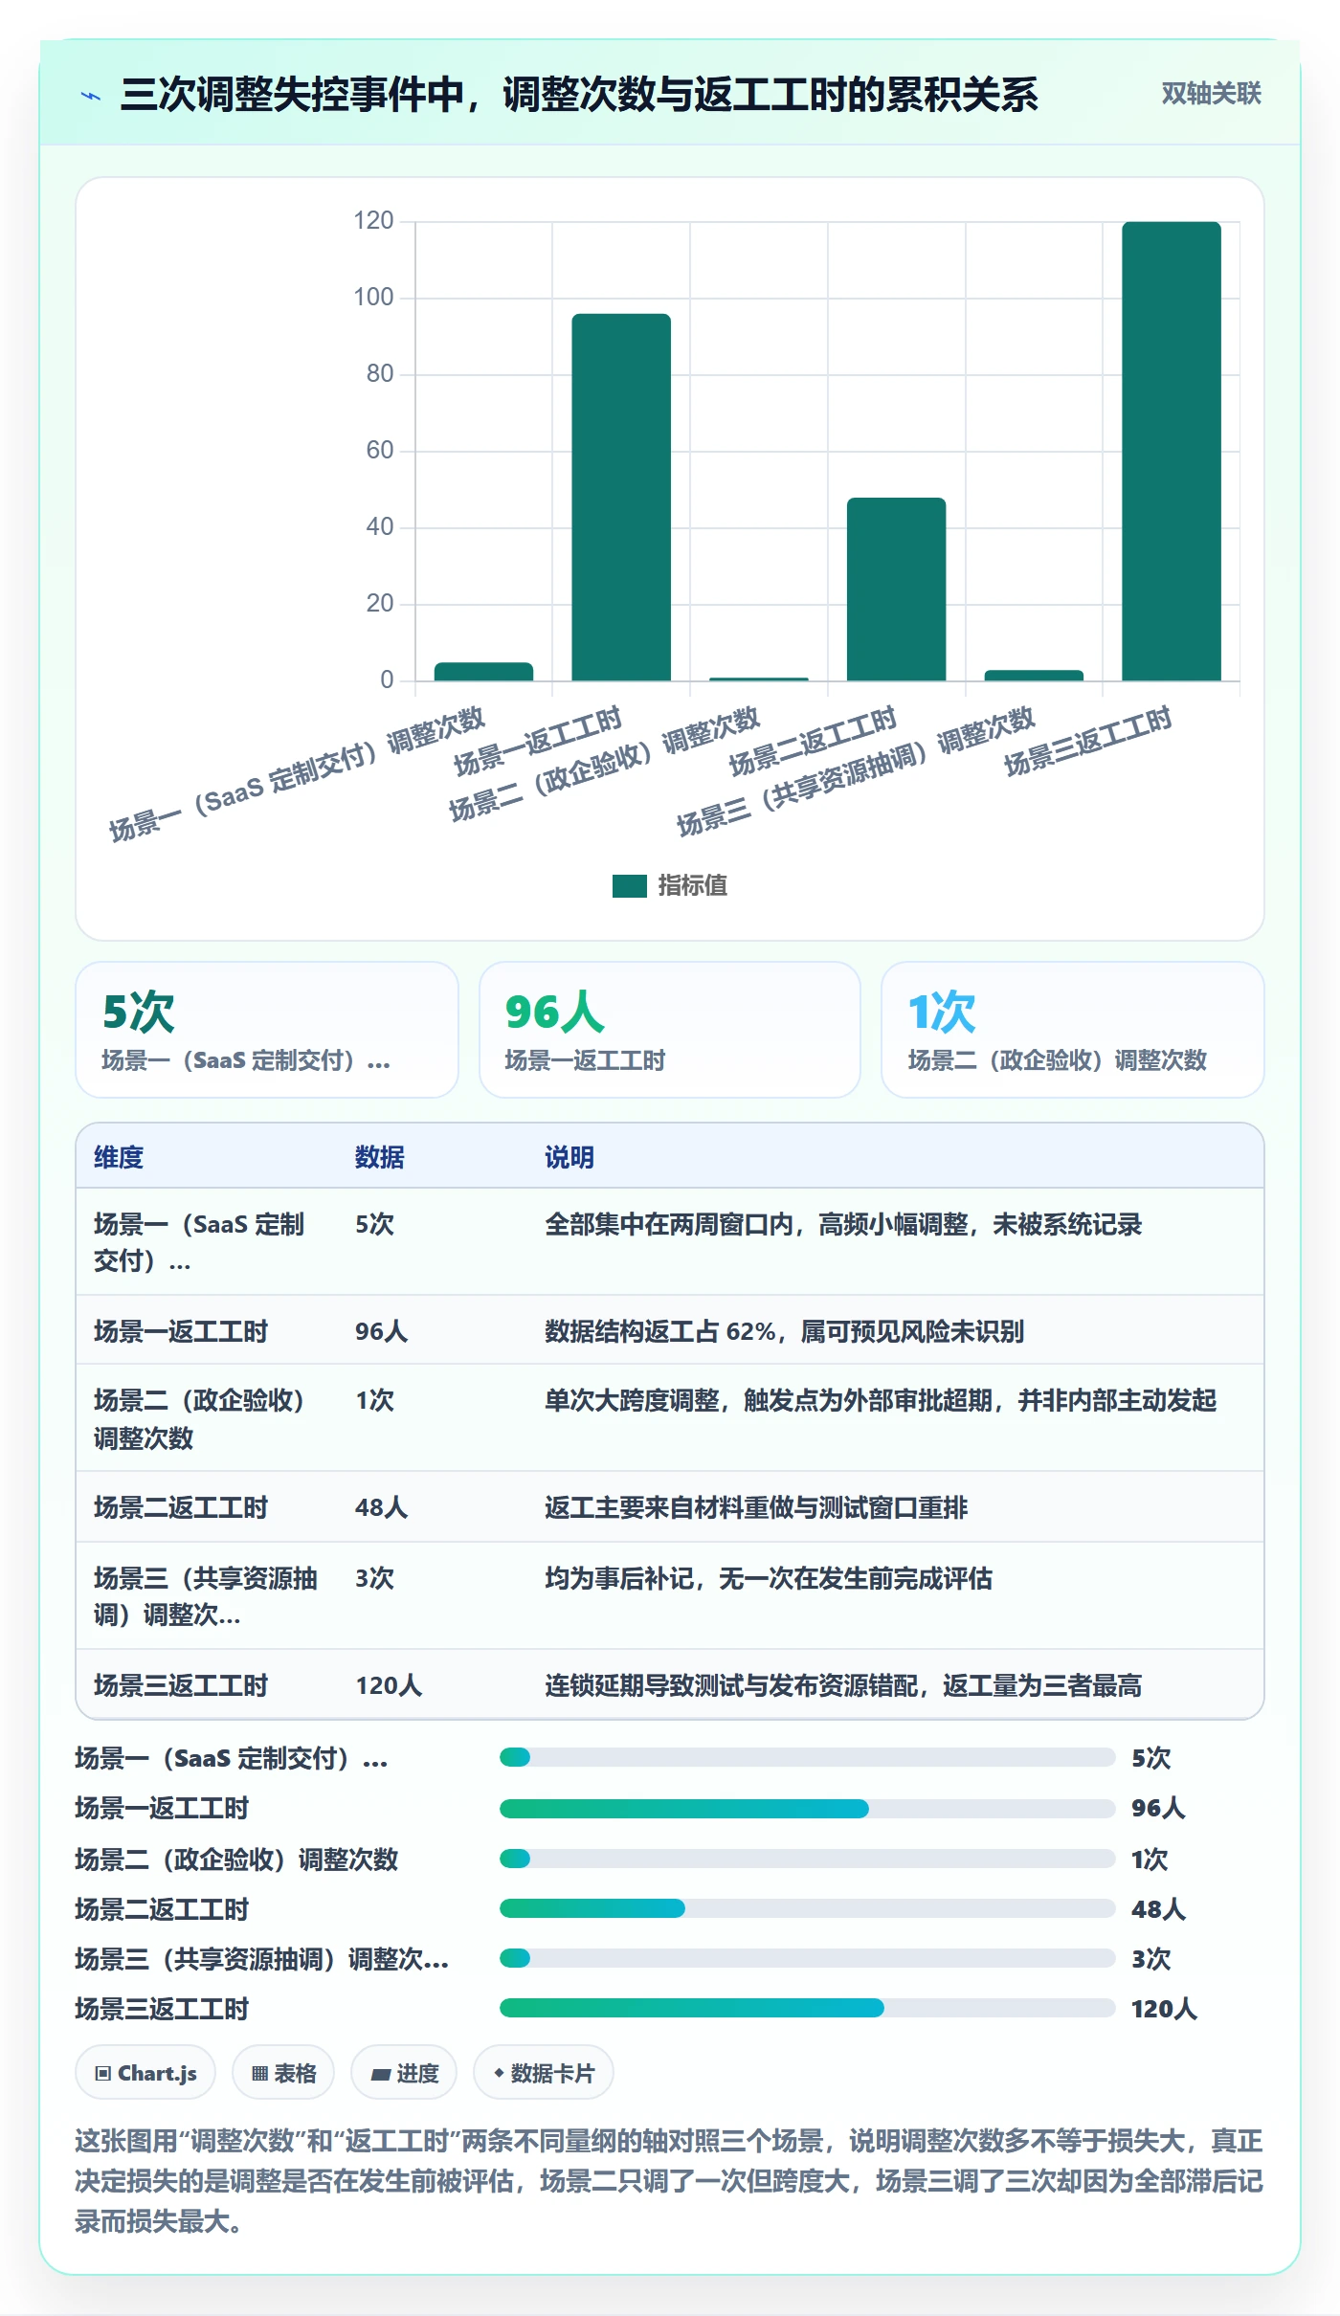
Task: Open the 1次 场景二调整次数 card
Action: click(x=1072, y=1029)
